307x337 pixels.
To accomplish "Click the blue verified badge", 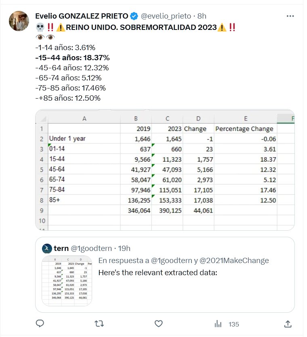I will [x=135, y=16].
